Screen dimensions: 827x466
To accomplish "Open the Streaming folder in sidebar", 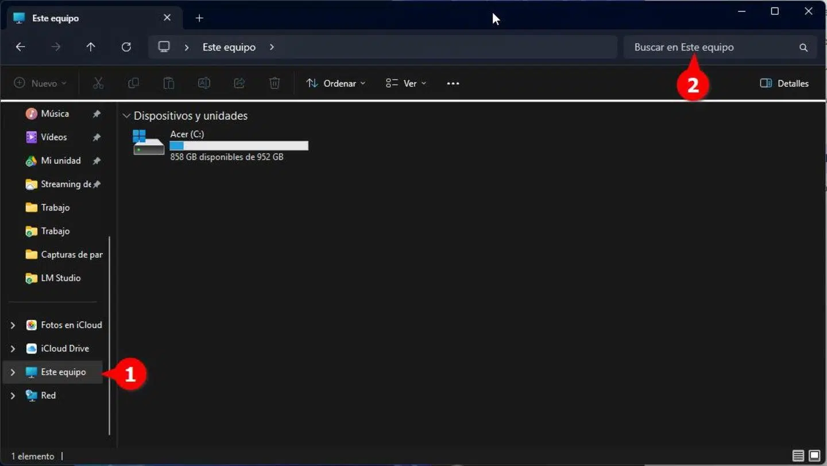I will coord(65,184).
